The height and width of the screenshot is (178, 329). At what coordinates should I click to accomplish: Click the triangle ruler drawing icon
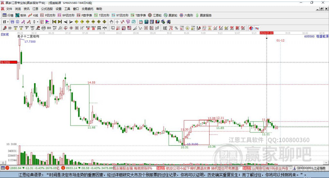pos(60,28)
